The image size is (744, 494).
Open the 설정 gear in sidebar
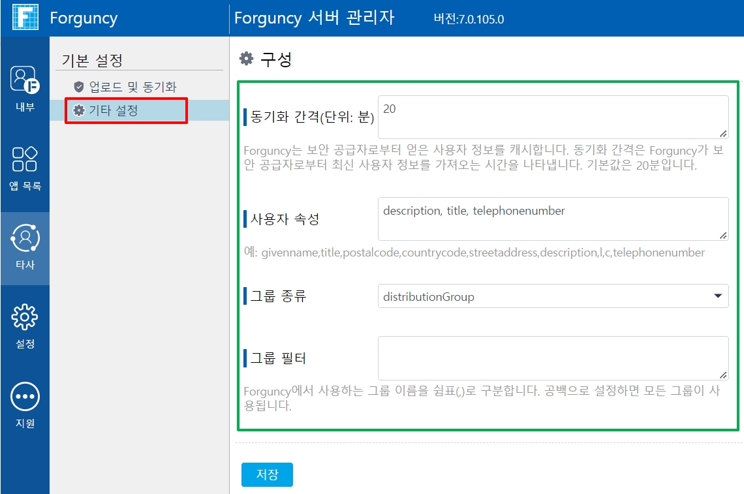pyautogui.click(x=25, y=325)
